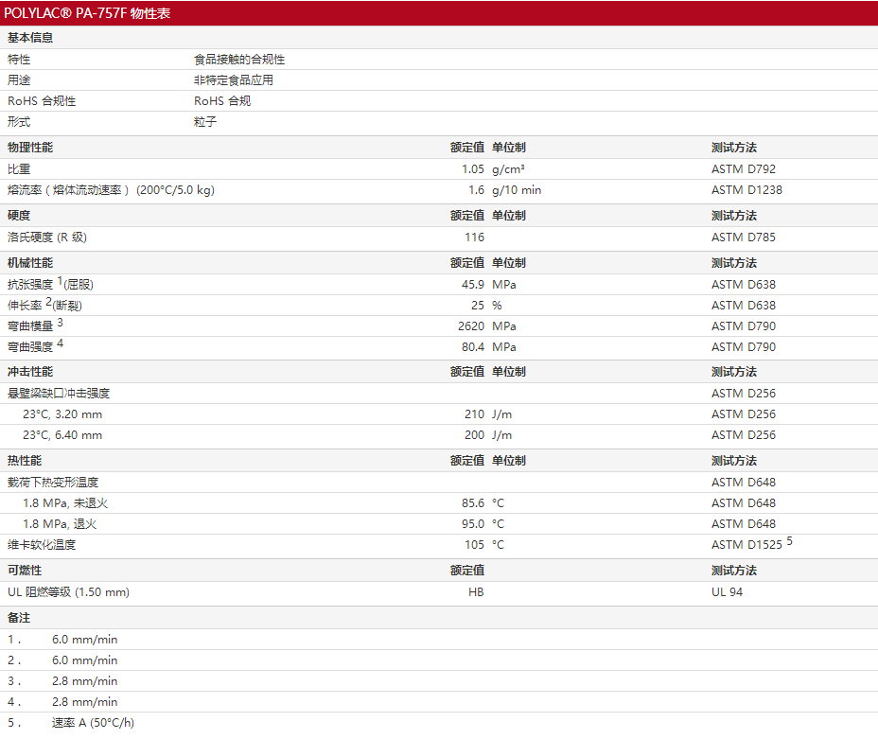Click the 2620 flexural modulus value
Screen dimensions: 878x739
click(471, 326)
